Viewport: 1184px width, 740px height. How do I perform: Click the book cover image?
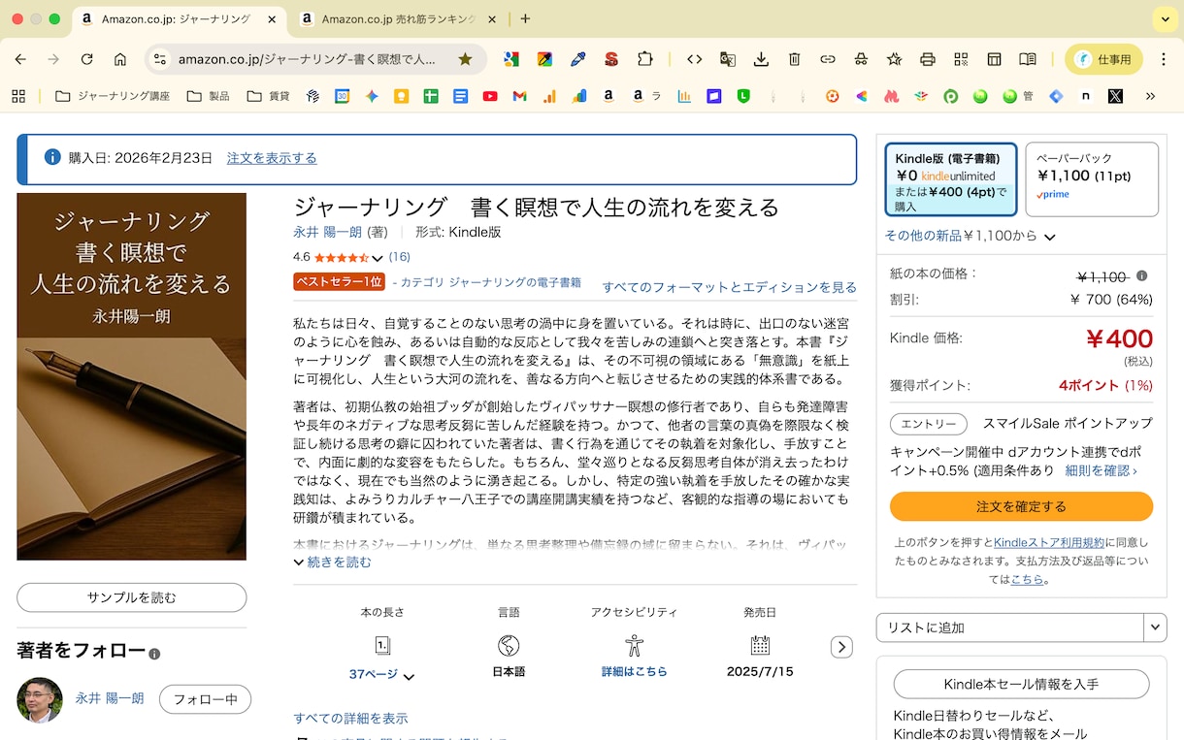(131, 376)
